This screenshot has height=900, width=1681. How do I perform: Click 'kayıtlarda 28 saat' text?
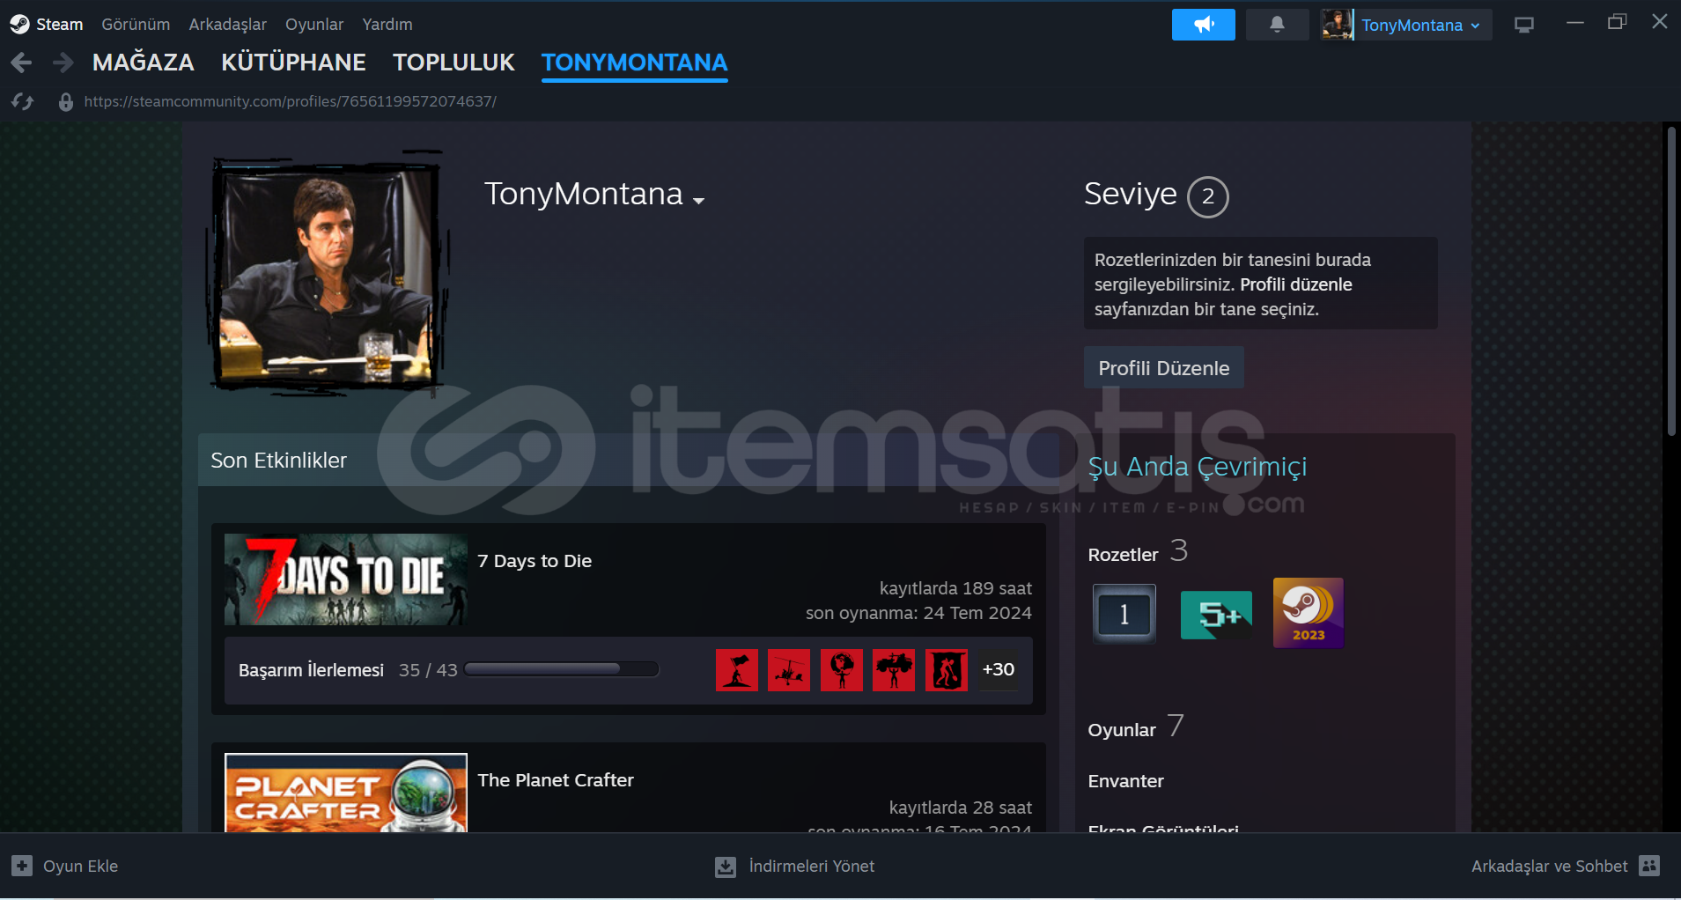[x=960, y=808]
